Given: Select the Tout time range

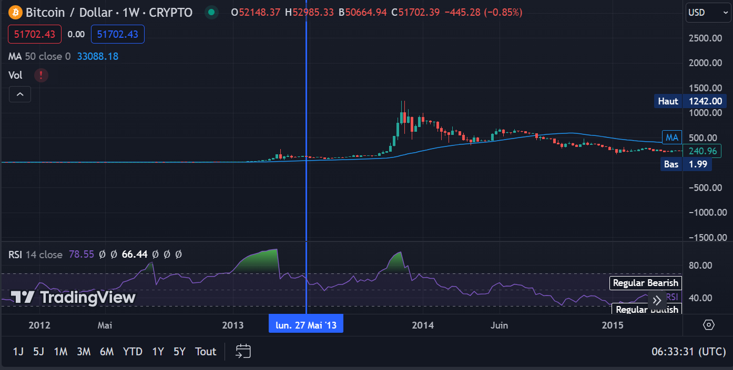Looking at the screenshot, I should 206,352.
